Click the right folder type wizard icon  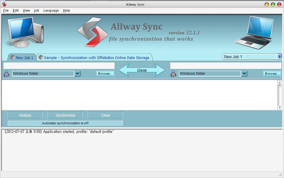tap(173, 74)
